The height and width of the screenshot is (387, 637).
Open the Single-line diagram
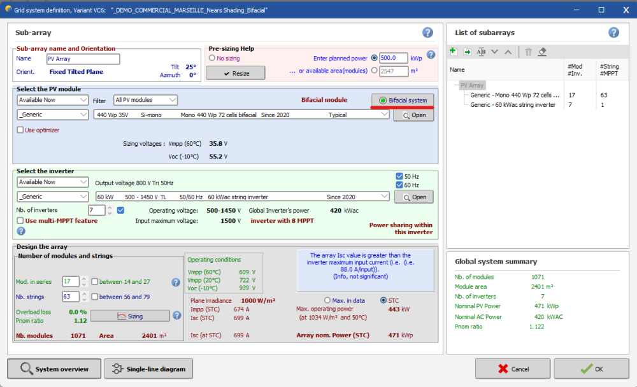(148, 369)
